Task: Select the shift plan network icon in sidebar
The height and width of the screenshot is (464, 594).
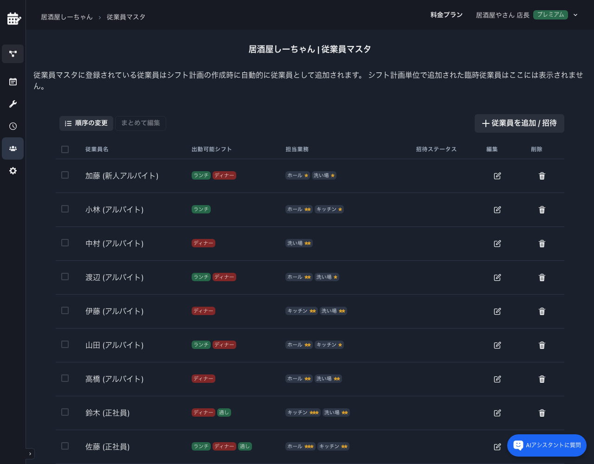Action: (13, 54)
